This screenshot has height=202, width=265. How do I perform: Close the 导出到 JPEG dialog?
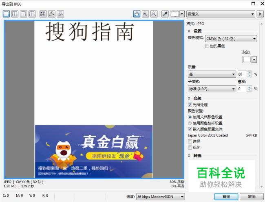(x=262, y=4)
